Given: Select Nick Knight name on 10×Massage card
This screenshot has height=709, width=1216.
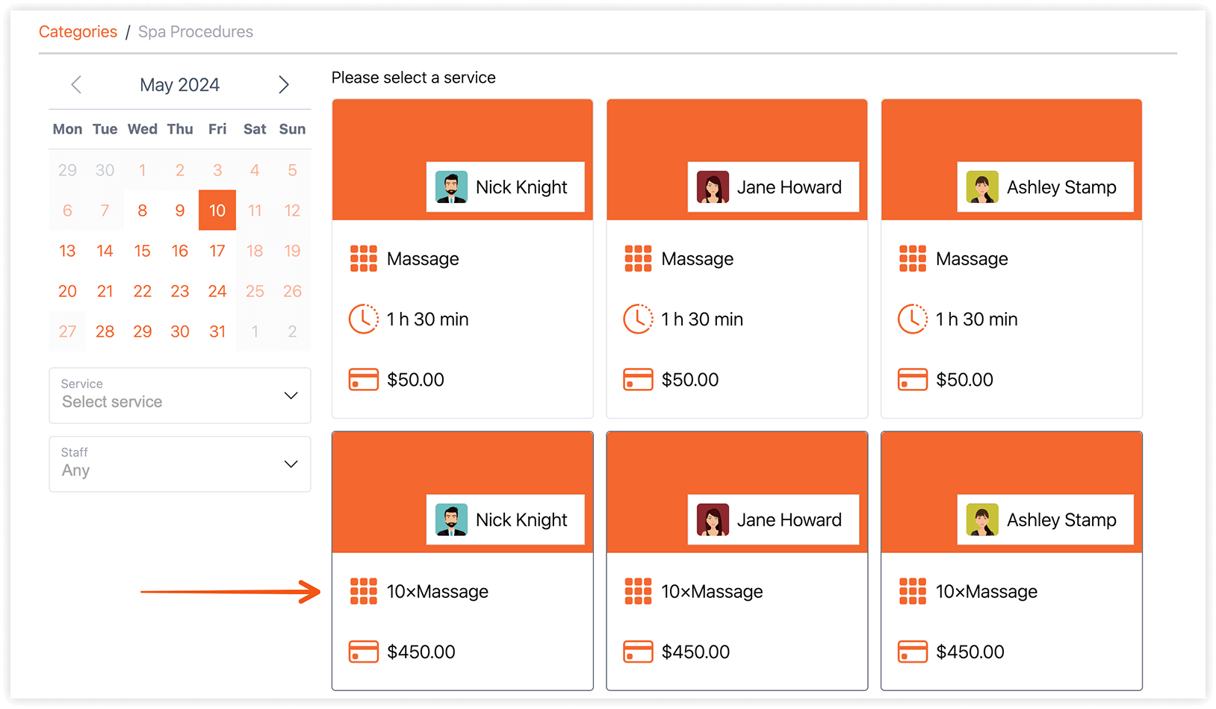Looking at the screenshot, I should point(521,520).
